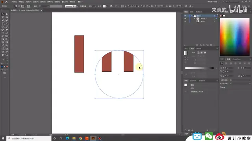The image size is (252, 141).
Task: Open the 避头尾集 dropdown
Action: [x=240, y=80]
